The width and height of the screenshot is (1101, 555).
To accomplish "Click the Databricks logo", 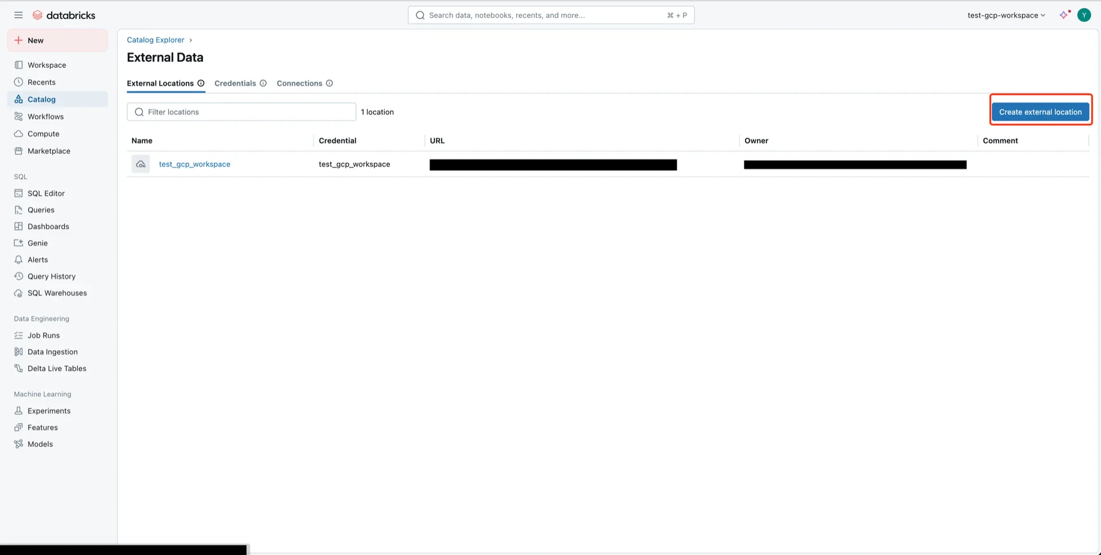I will (x=64, y=15).
